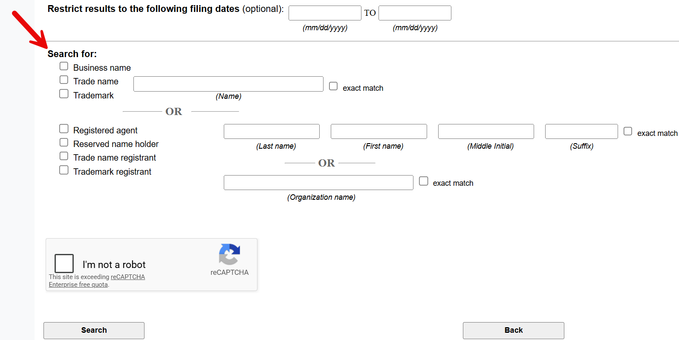This screenshot has width=679, height=340.
Task: Click the Middle Initial input field
Action: point(486,131)
